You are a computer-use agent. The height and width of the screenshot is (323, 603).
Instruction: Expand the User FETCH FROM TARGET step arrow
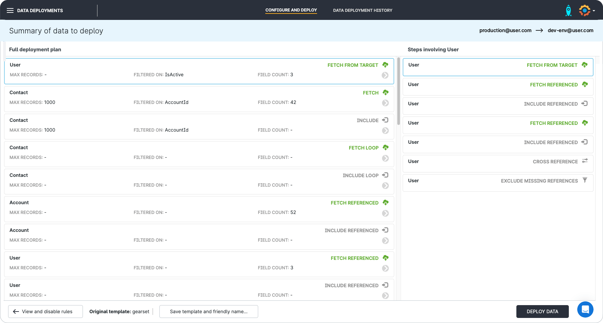tap(385, 75)
